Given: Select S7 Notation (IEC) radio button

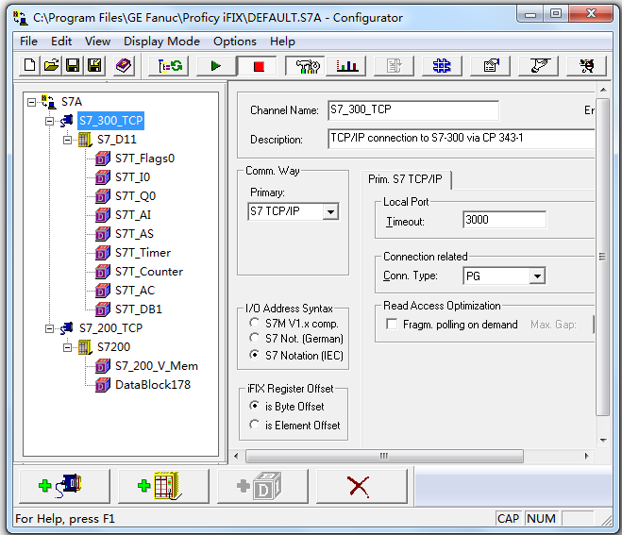Looking at the screenshot, I should pos(254,355).
